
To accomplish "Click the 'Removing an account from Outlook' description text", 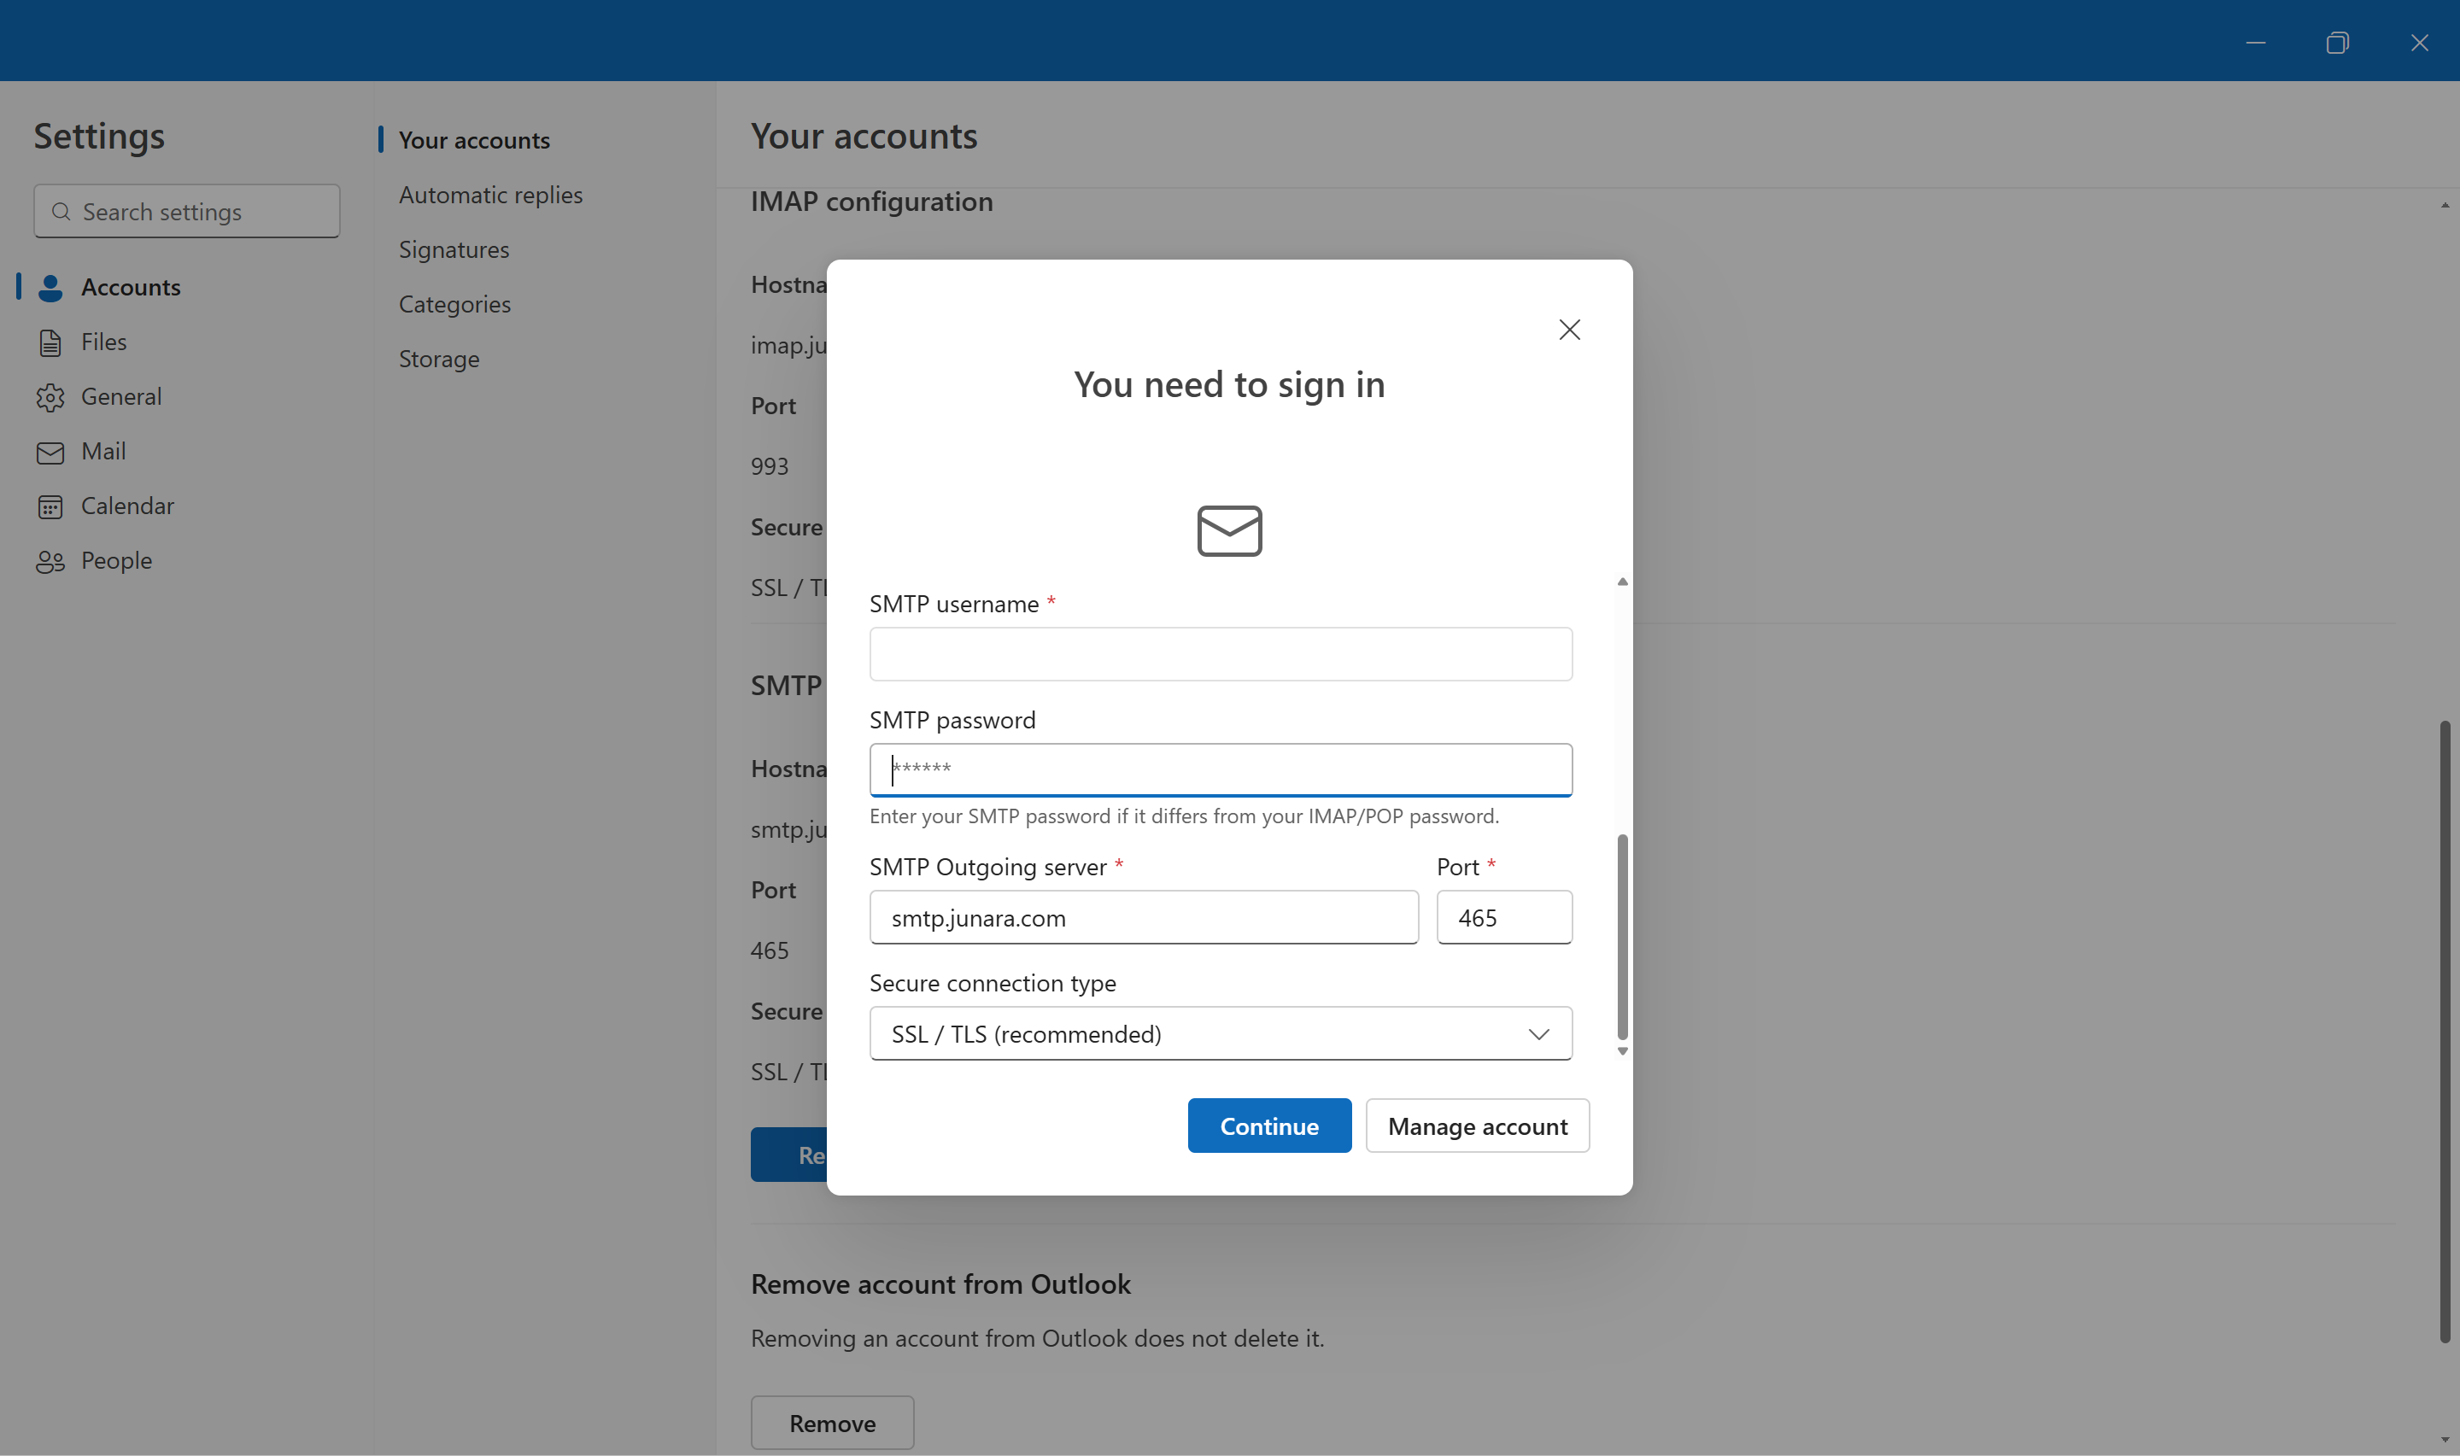I will pyautogui.click(x=1037, y=1338).
